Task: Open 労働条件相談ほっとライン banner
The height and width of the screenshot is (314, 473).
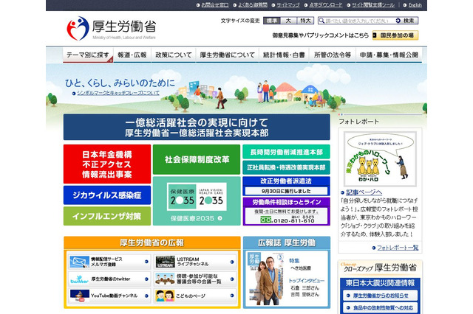Action: click(x=286, y=211)
